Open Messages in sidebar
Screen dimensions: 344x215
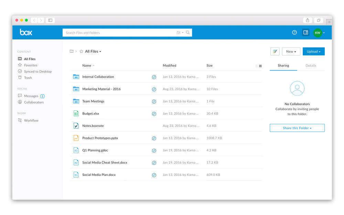28,96
